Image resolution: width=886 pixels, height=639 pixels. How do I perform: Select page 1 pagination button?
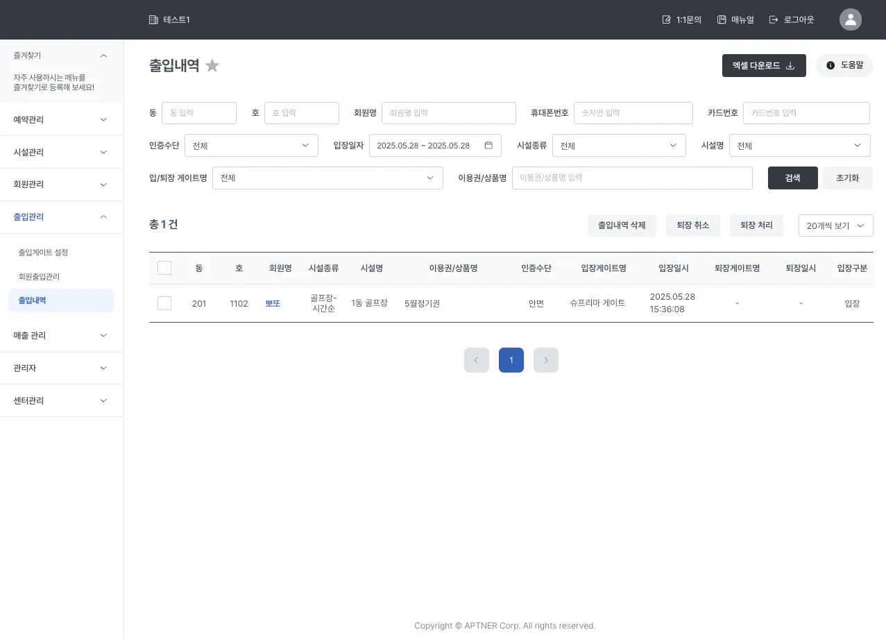[511, 360]
